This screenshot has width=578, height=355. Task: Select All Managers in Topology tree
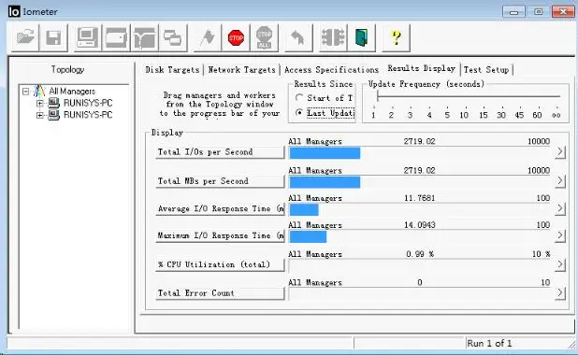(72, 91)
